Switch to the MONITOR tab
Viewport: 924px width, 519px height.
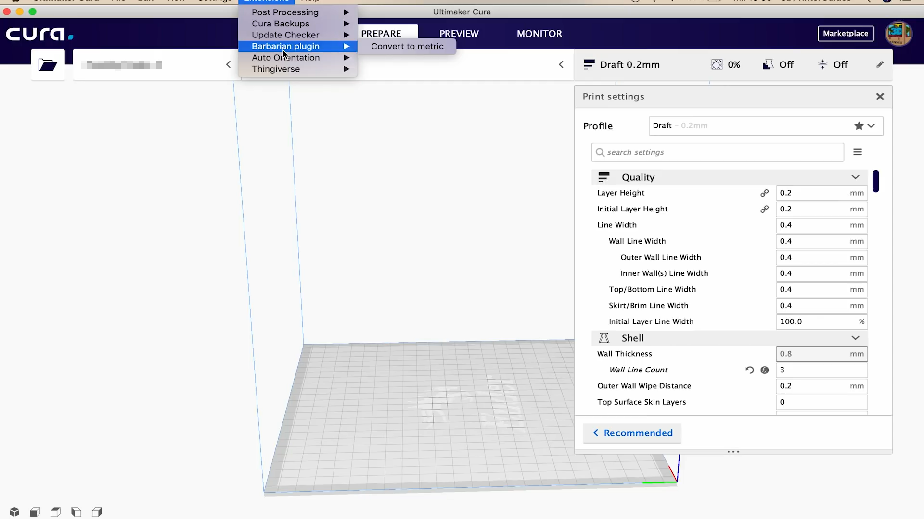539,34
